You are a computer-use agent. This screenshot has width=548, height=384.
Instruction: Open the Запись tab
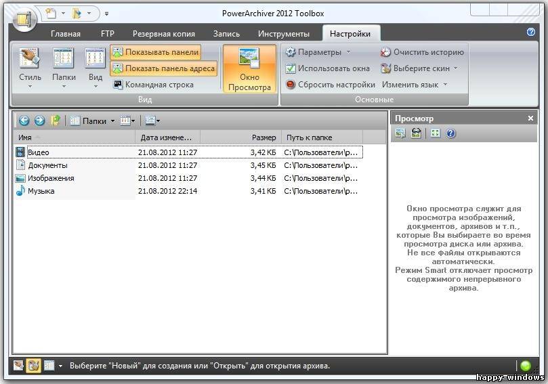click(226, 34)
